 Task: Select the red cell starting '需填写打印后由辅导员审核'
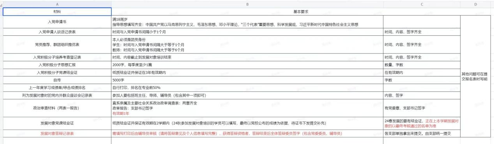coord(247,134)
